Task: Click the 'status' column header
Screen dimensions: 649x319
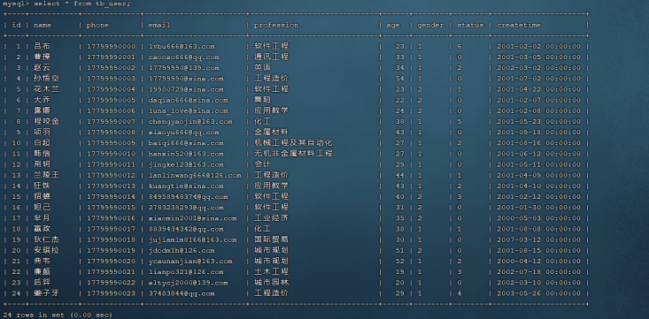Action: [x=470, y=26]
